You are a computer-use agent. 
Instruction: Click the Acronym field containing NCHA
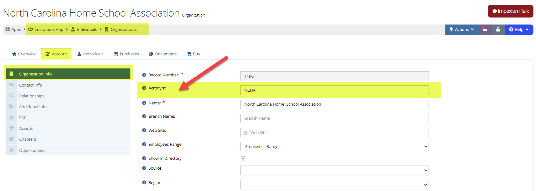pyautogui.click(x=334, y=90)
